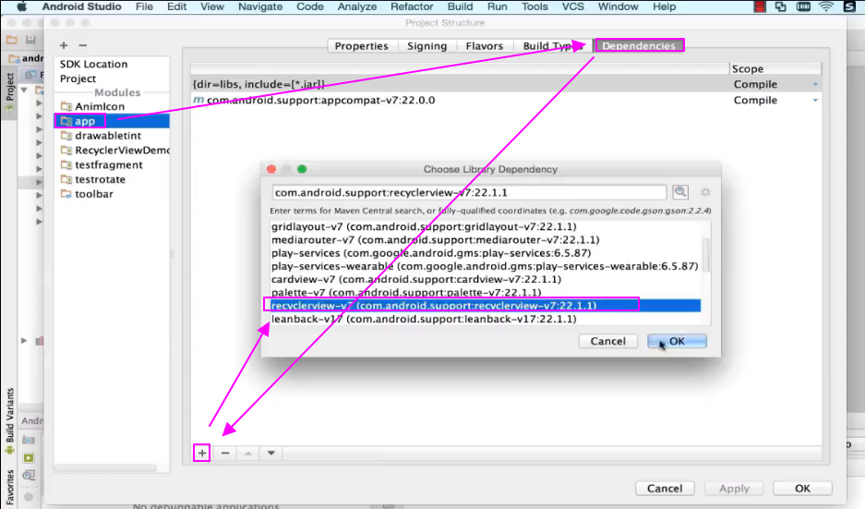865x509 pixels.
Task: Select the toolbar module
Action: click(112, 194)
